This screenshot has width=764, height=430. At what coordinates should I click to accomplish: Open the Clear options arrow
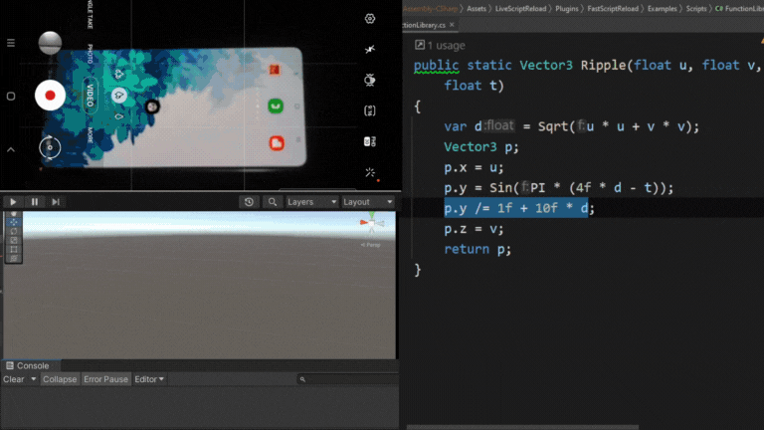coord(33,379)
